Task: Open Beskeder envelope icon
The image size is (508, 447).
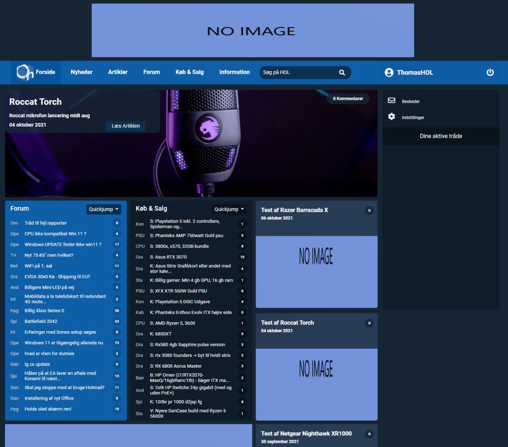Action: (x=392, y=101)
